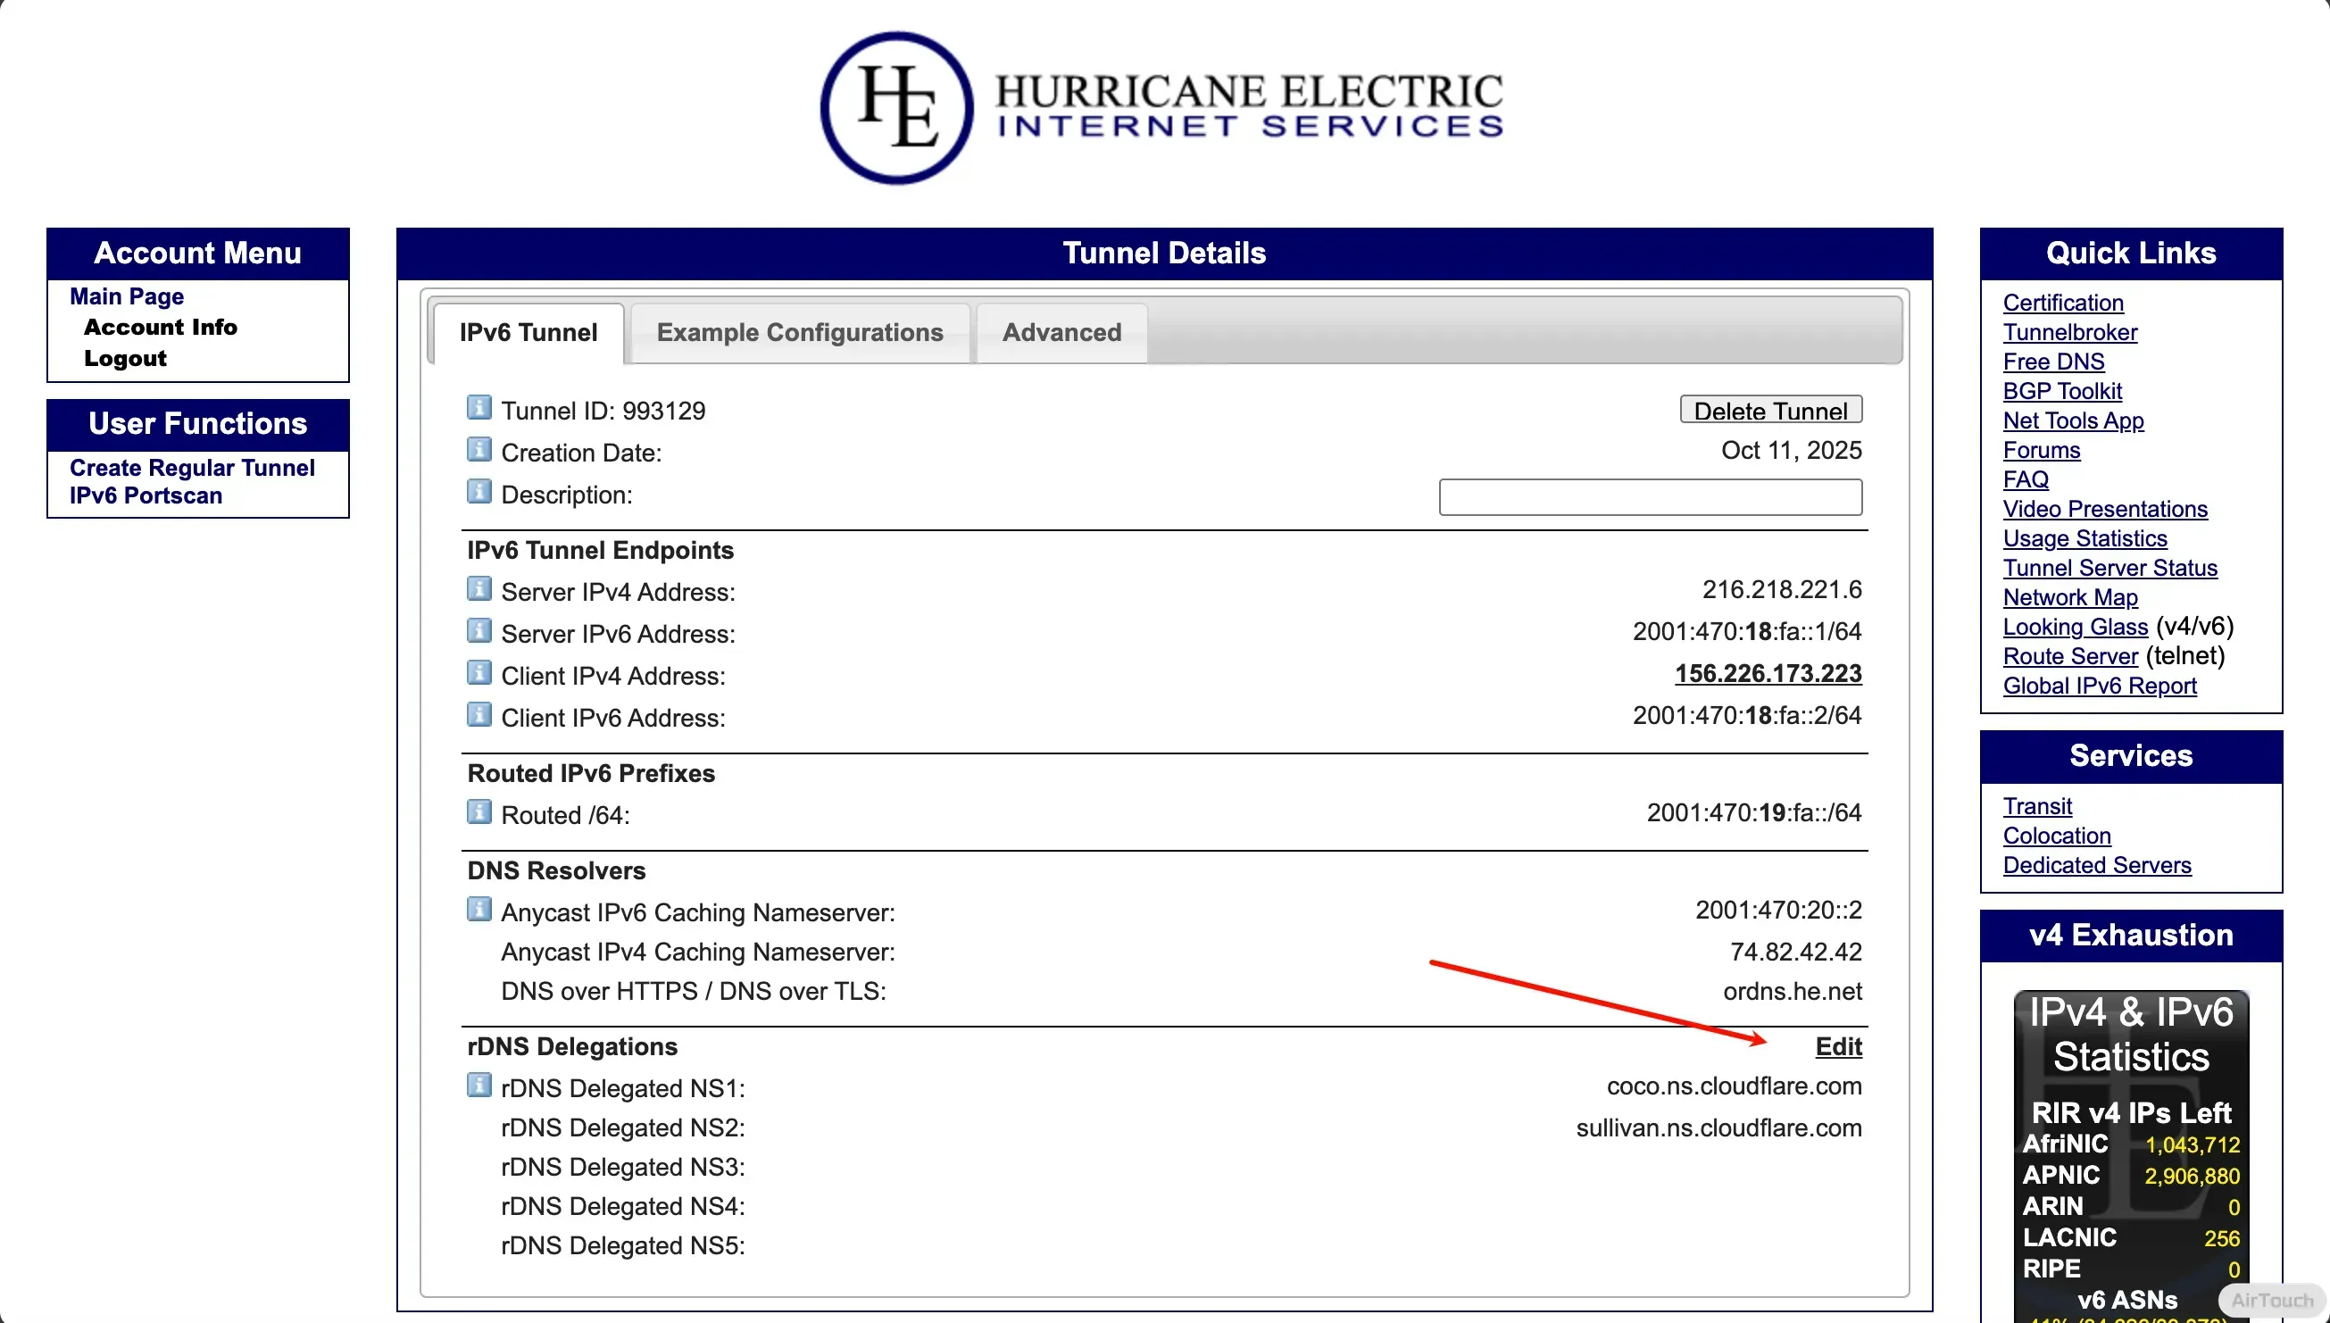Switch to the Example Configurations tab
The width and height of the screenshot is (2330, 1323).
click(x=799, y=333)
